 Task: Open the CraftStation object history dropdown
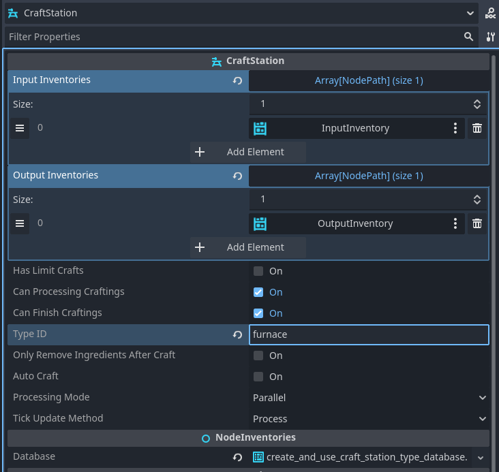pos(470,14)
